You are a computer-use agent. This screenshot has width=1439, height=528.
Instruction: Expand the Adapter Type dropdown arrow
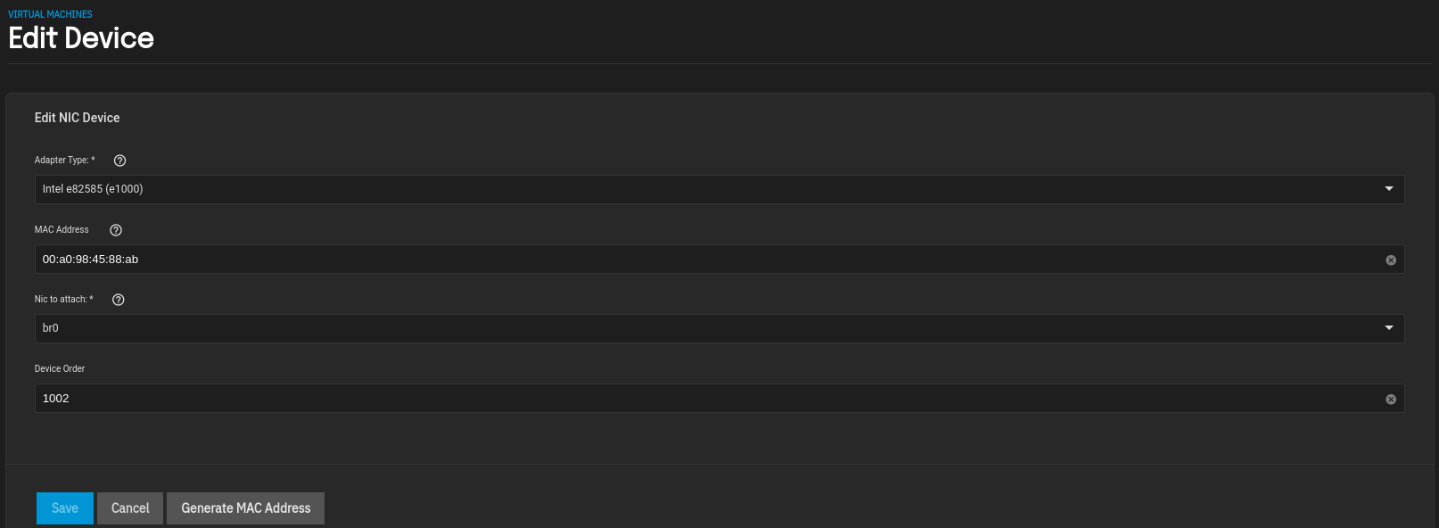point(1389,189)
